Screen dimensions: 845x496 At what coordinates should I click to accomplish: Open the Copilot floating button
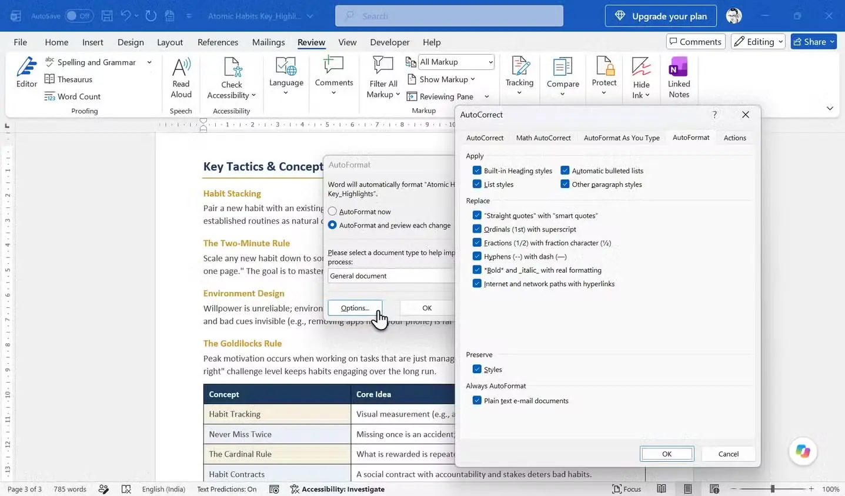tap(803, 451)
